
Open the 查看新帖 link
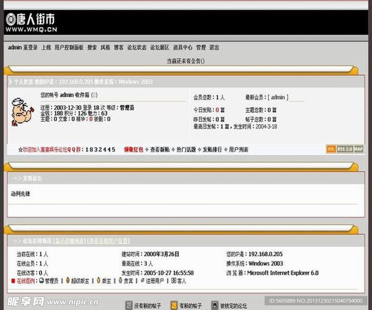(x=158, y=150)
